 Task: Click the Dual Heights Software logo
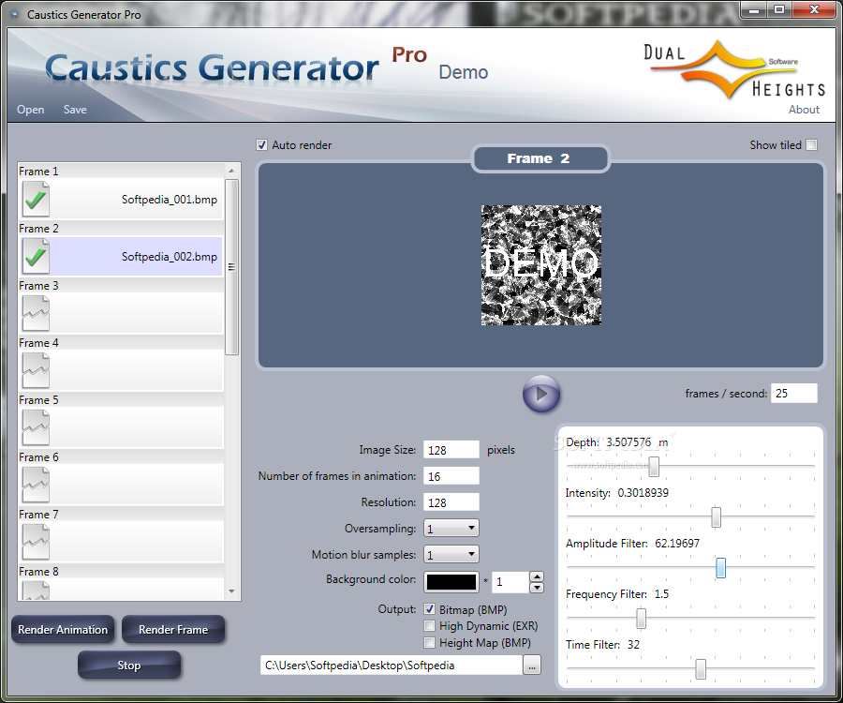tap(735, 70)
